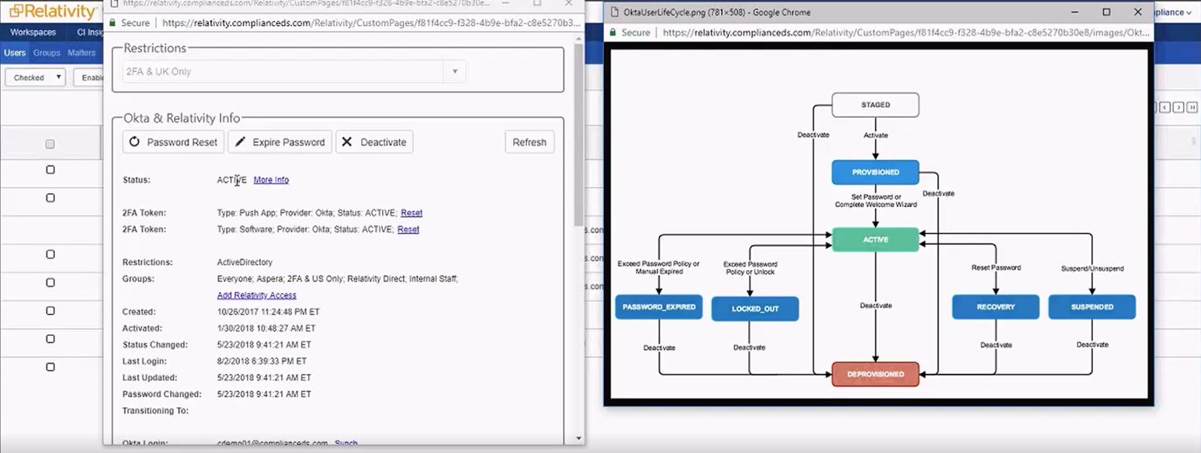Open the More Info status link

pyautogui.click(x=271, y=180)
